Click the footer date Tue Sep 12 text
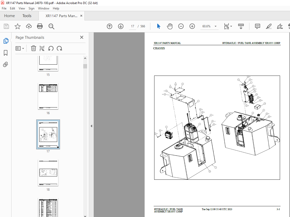This screenshot has height=217, width=290. 217,209
